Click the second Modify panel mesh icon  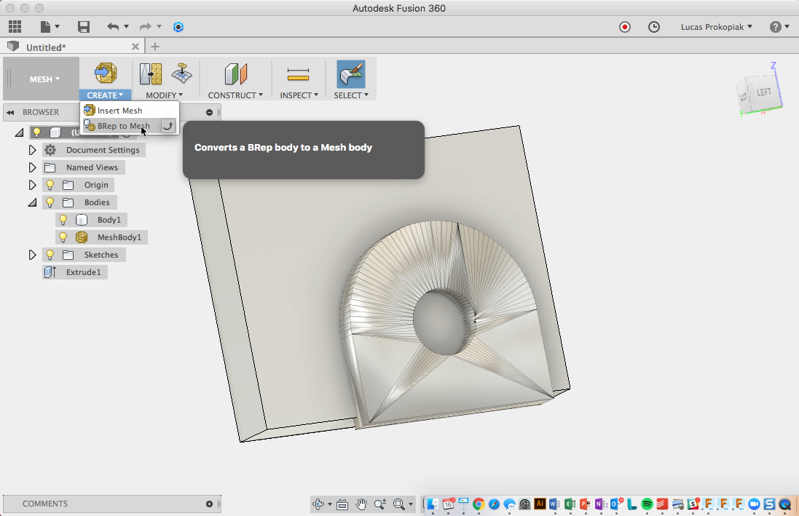[181, 74]
